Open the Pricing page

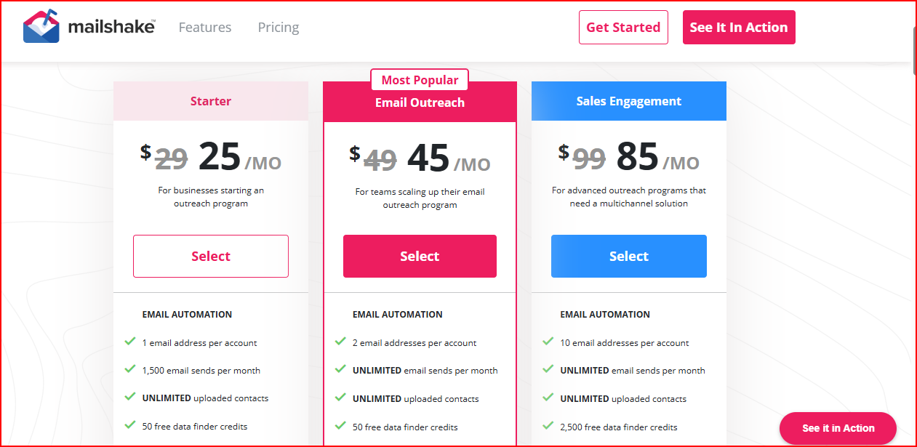(278, 27)
